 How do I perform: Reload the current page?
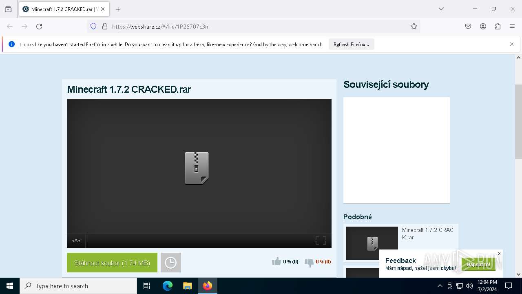(x=39, y=27)
